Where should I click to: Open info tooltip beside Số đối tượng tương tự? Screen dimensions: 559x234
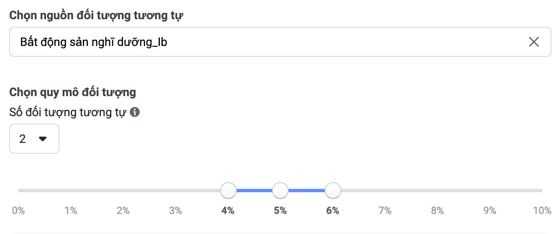tap(134, 112)
